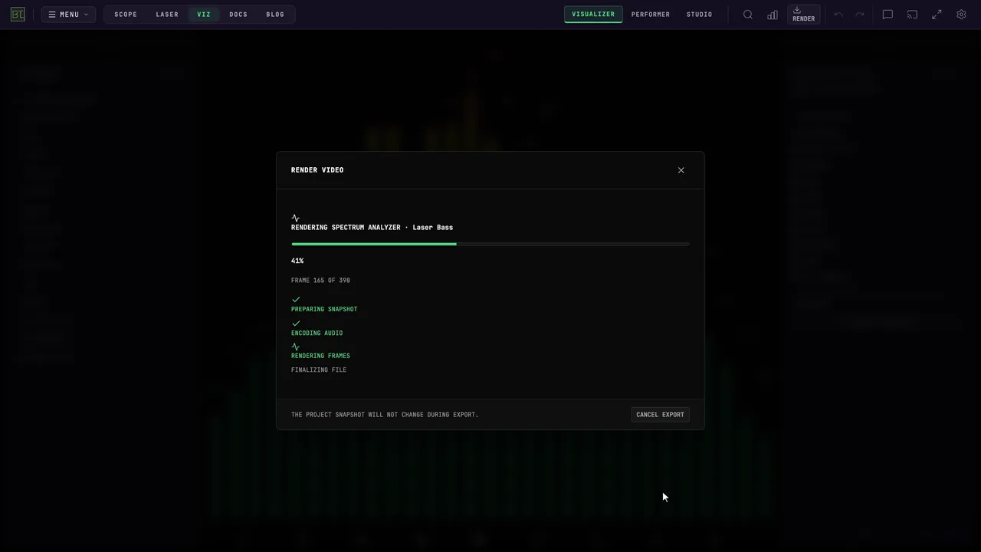Switch to the Laser tab
The height and width of the screenshot is (552, 981).
coord(167,15)
